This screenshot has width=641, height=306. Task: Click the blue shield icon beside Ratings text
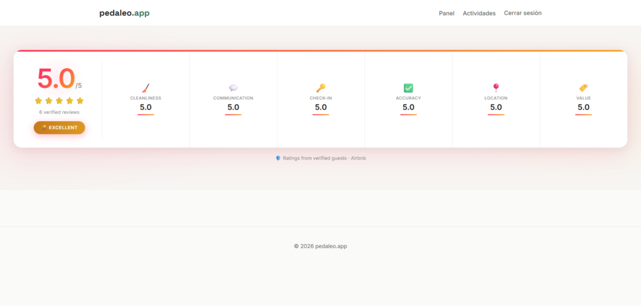(278, 158)
